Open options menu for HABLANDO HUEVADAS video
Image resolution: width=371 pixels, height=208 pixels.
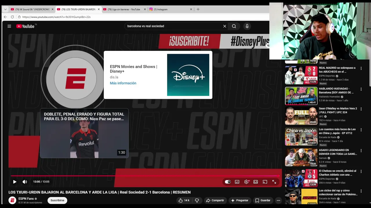coord(361,89)
